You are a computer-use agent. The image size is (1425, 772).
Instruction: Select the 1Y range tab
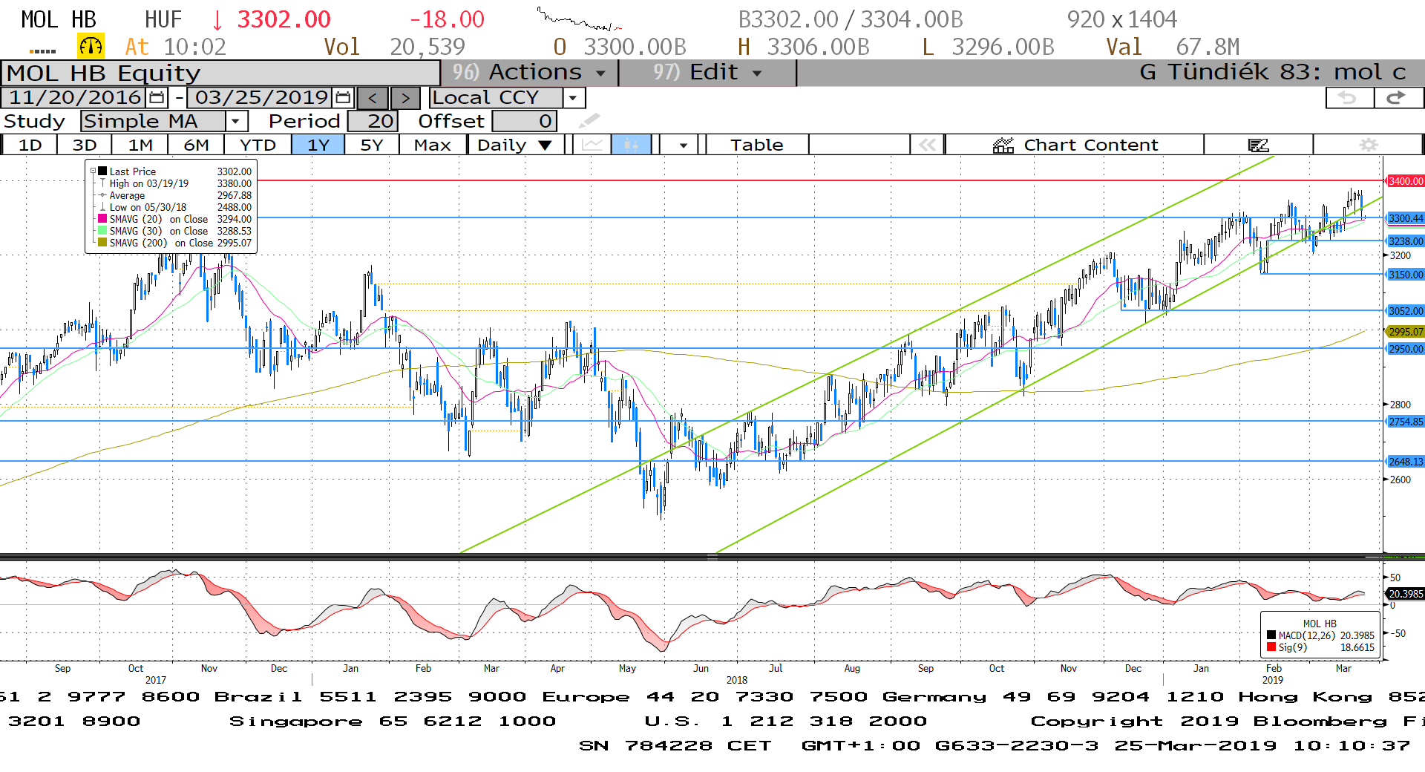click(318, 145)
